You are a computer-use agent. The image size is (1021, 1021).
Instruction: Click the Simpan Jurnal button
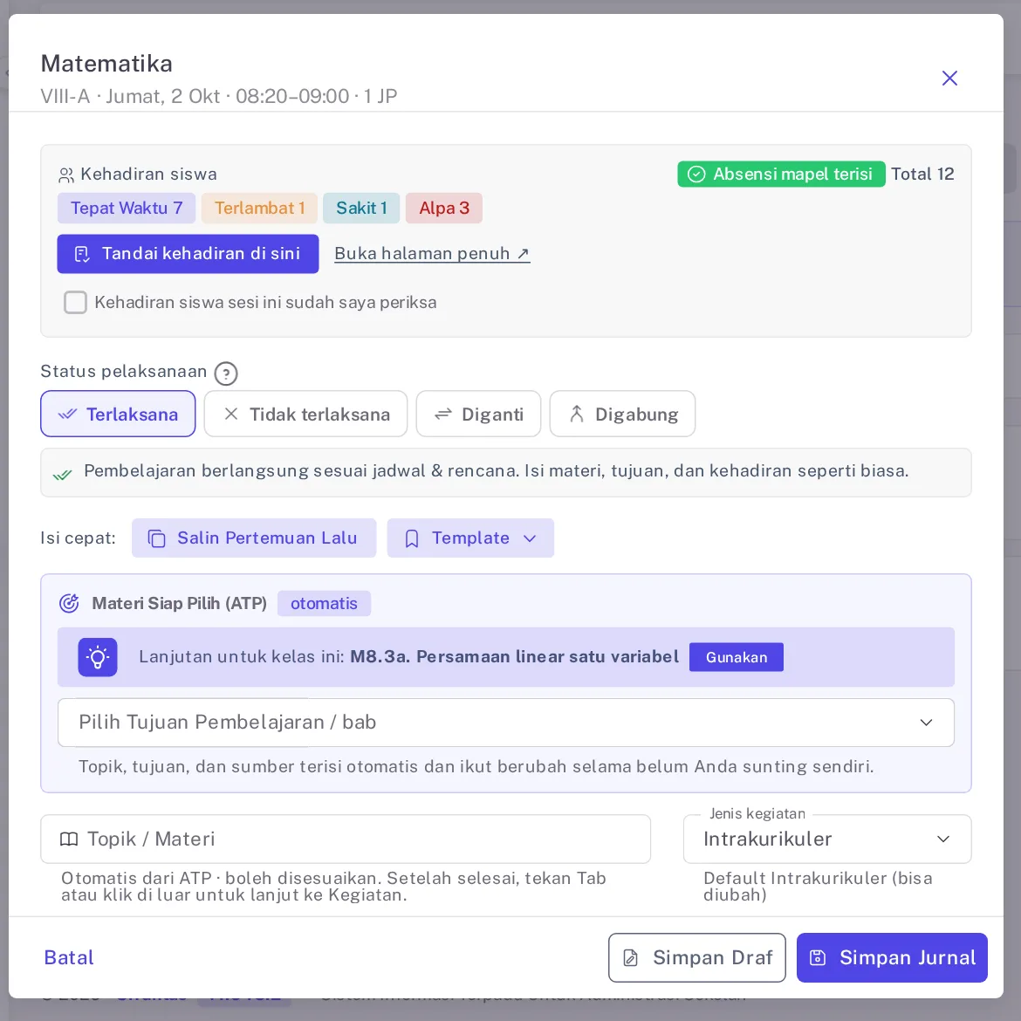[x=892, y=957]
